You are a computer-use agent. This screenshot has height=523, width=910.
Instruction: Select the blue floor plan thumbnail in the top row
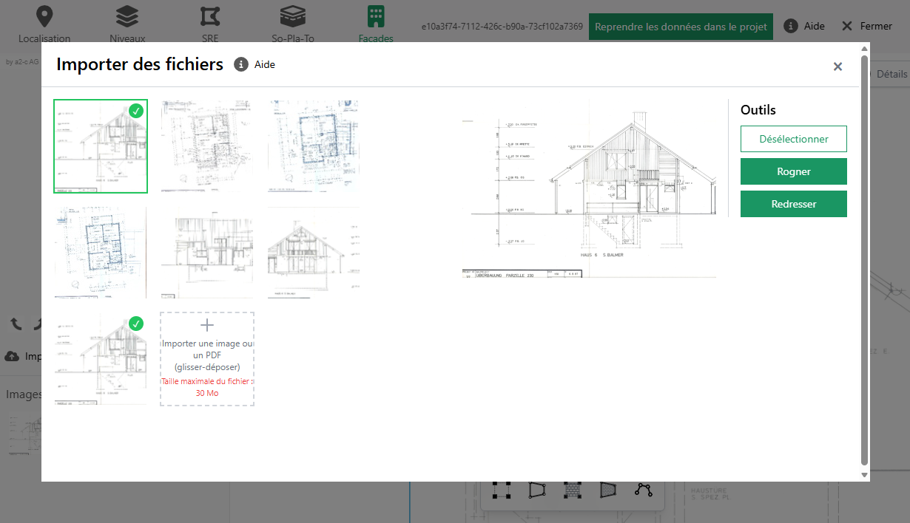pos(314,146)
